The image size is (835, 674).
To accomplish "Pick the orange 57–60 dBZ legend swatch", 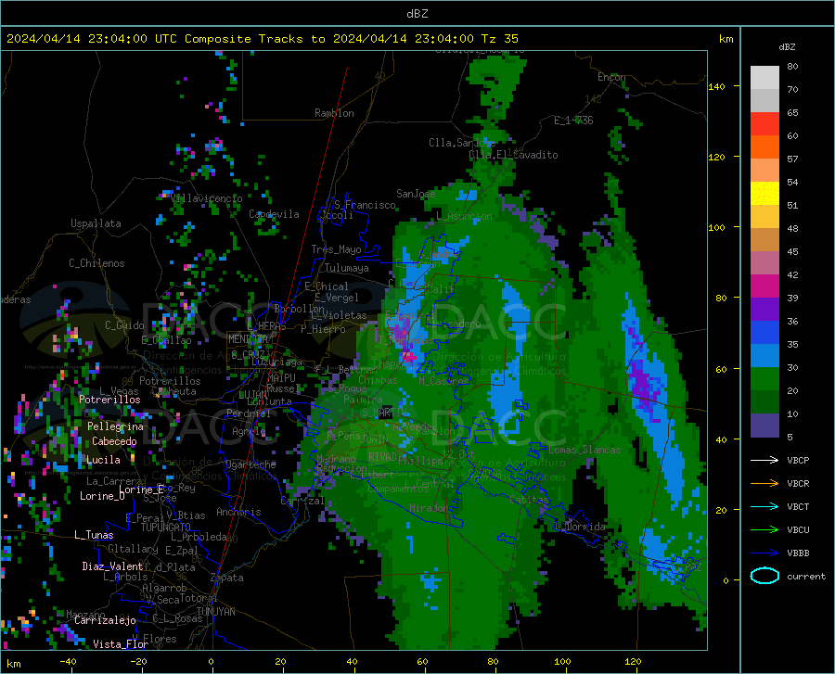I will (x=764, y=147).
